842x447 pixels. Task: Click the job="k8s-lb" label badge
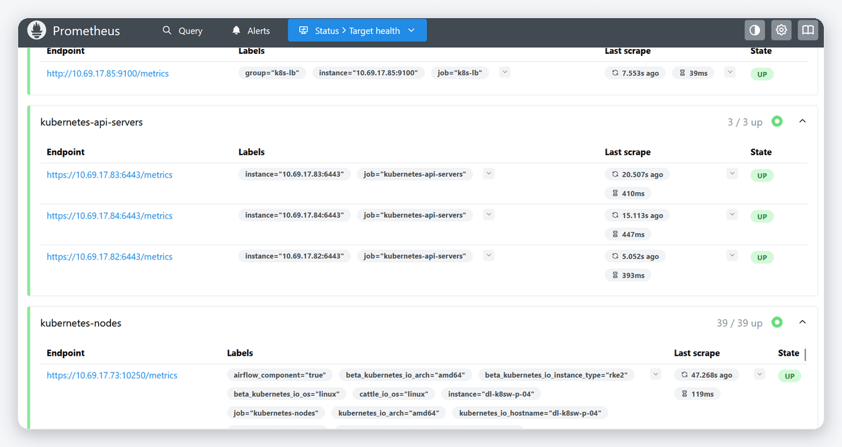point(460,73)
